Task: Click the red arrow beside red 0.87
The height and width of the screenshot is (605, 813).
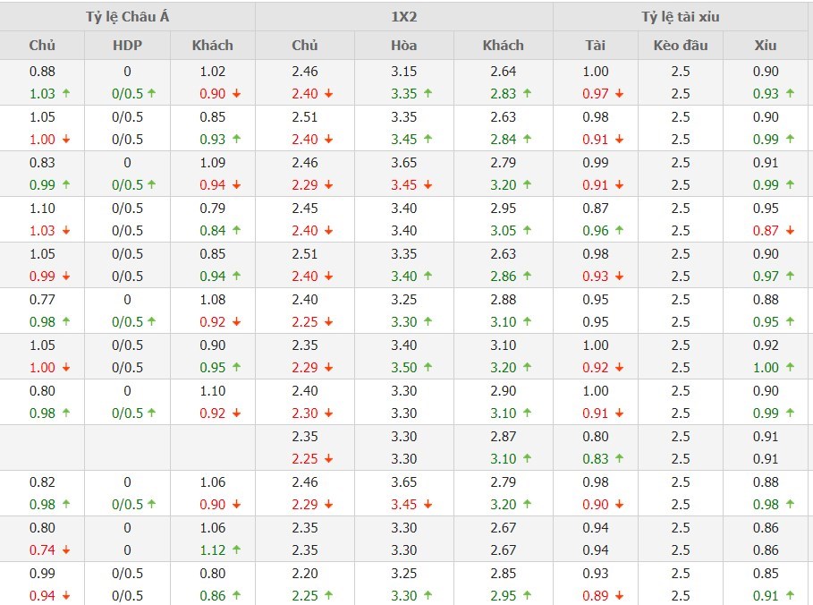Action: click(x=792, y=230)
